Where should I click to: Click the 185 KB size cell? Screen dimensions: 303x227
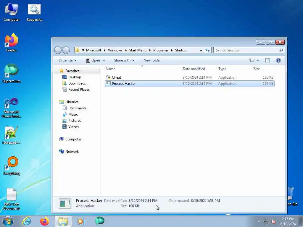pyautogui.click(x=268, y=77)
